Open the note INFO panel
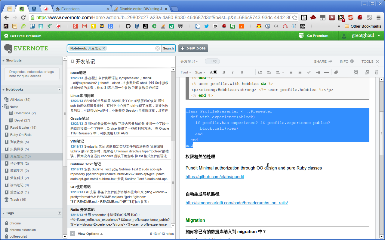 pos(346,61)
